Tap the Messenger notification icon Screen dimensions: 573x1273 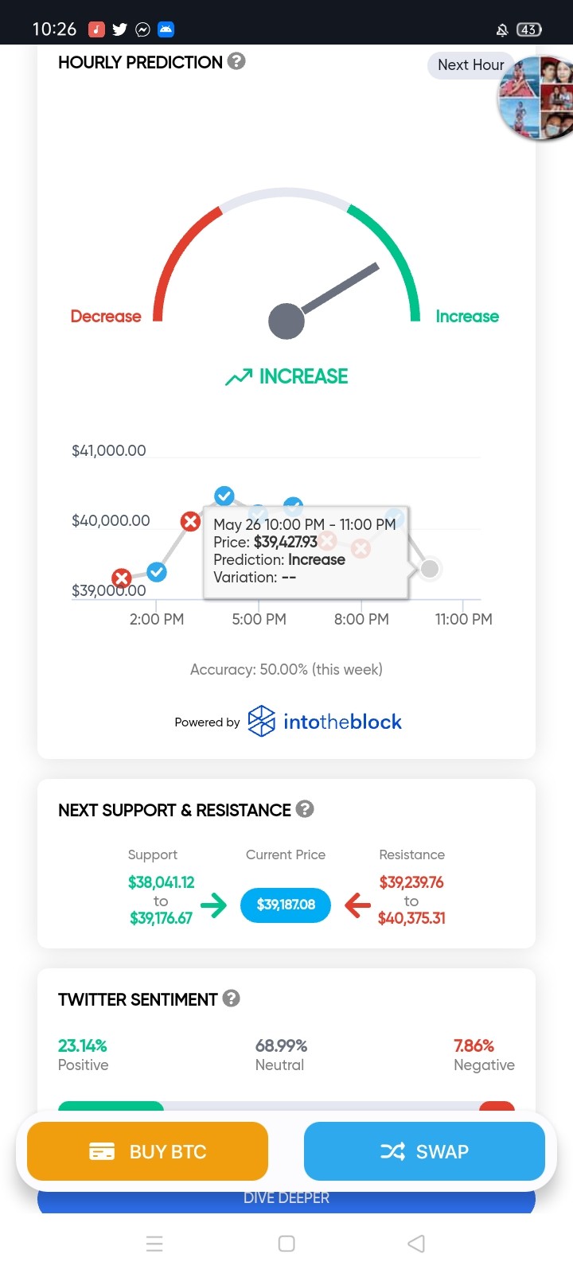(x=142, y=29)
